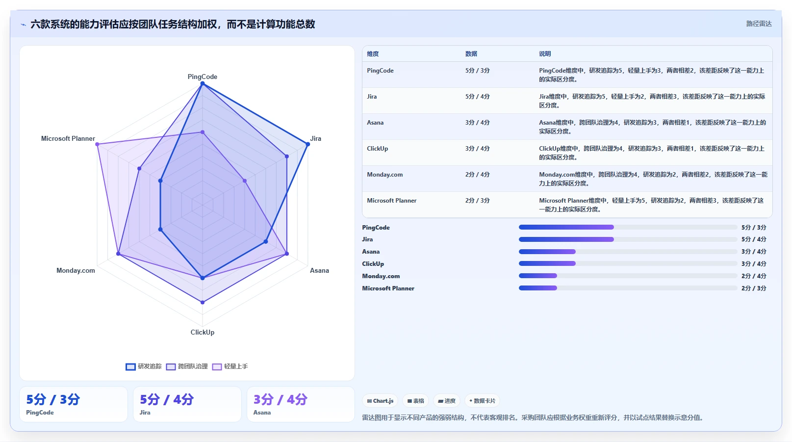792x442 pixels.
Task: Click the Monday.com progress bar
Action: pyautogui.click(x=628, y=276)
